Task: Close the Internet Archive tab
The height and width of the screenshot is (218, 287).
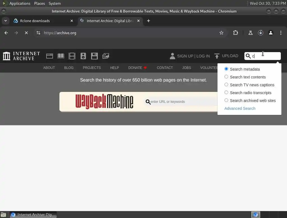Action: coord(138,21)
